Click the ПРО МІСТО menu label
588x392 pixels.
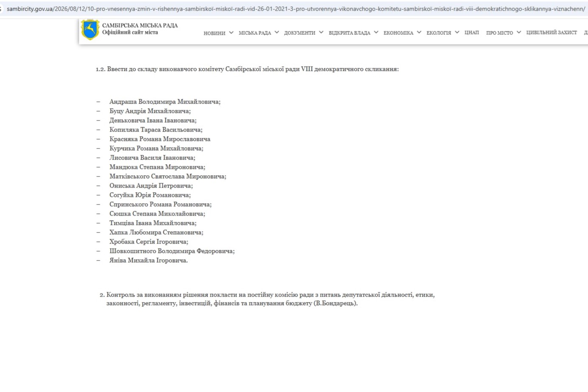point(499,33)
